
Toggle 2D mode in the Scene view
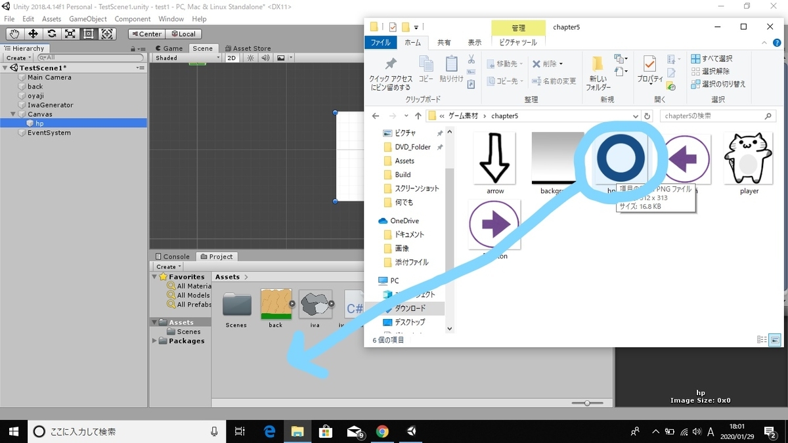tap(232, 58)
